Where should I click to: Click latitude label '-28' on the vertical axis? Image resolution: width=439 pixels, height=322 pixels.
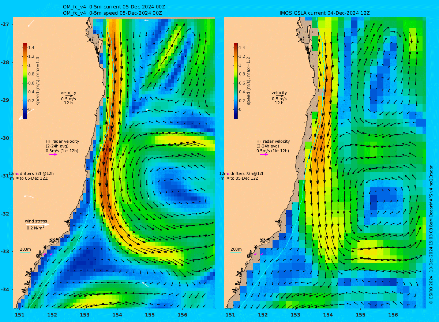tap(5, 62)
